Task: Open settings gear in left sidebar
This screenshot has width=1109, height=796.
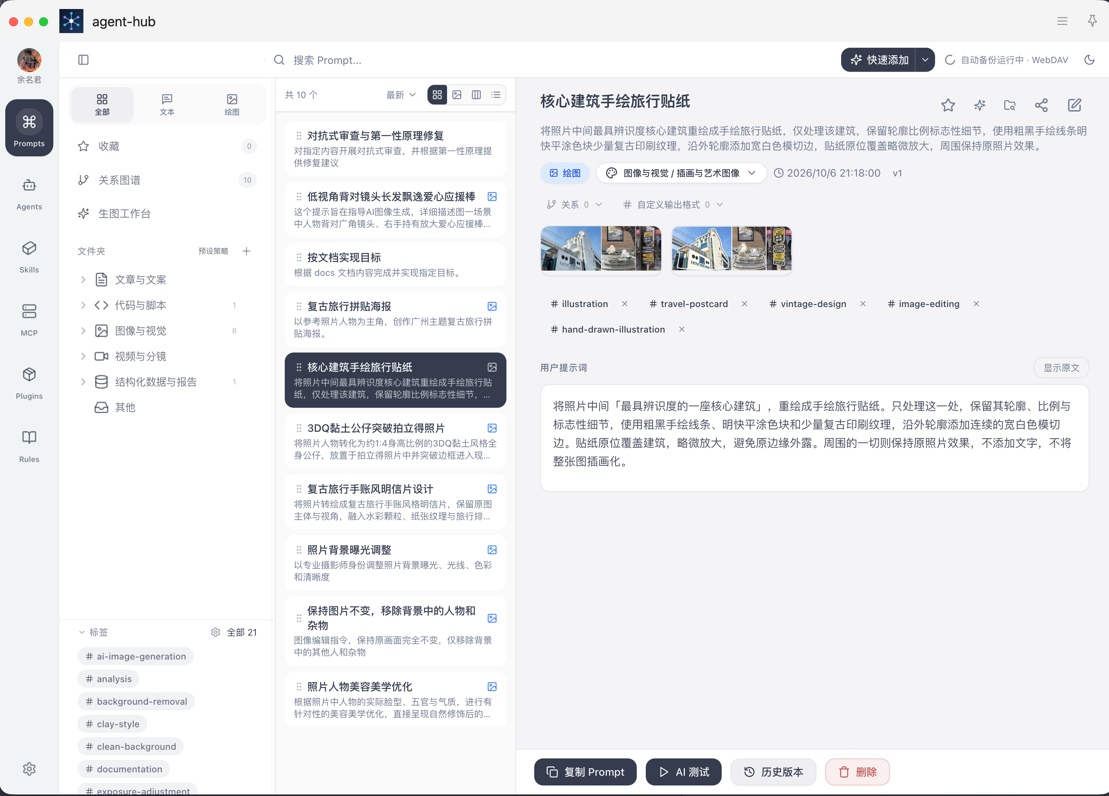Action: (29, 769)
